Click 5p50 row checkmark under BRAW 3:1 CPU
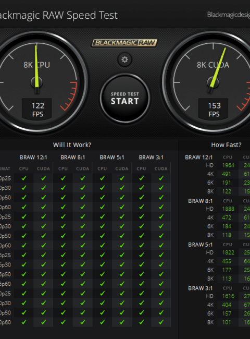This screenshot has width=250, height=339. click(142, 274)
